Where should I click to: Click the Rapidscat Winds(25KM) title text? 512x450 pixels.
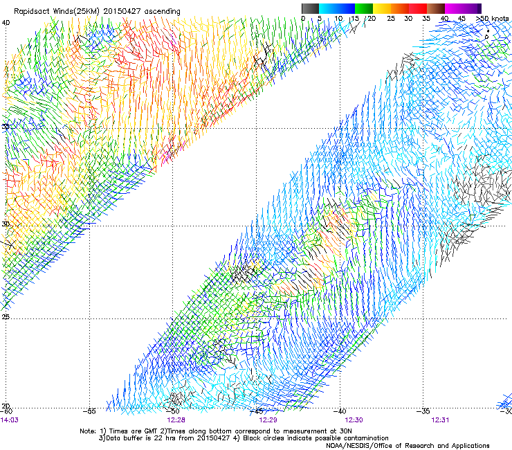click(97, 11)
